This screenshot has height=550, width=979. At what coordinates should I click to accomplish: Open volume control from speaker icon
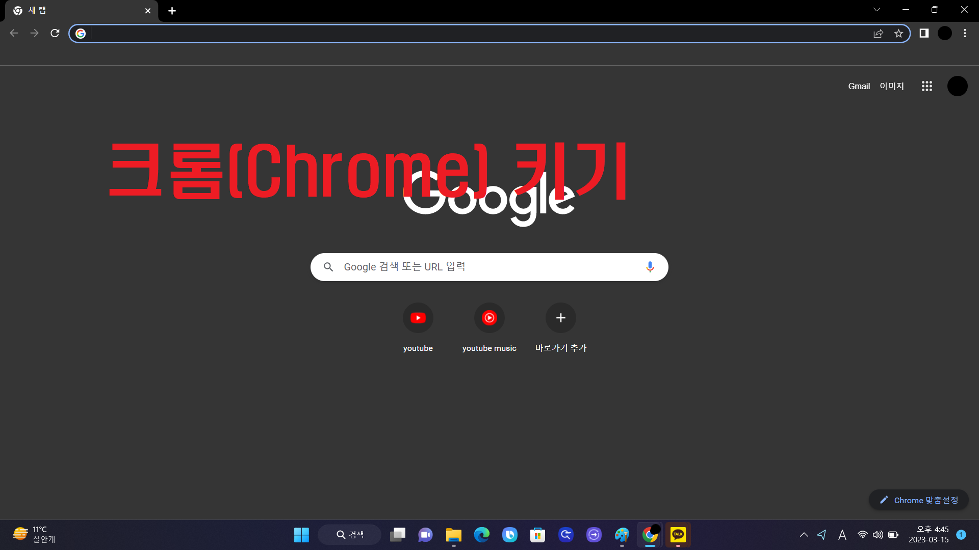878,535
